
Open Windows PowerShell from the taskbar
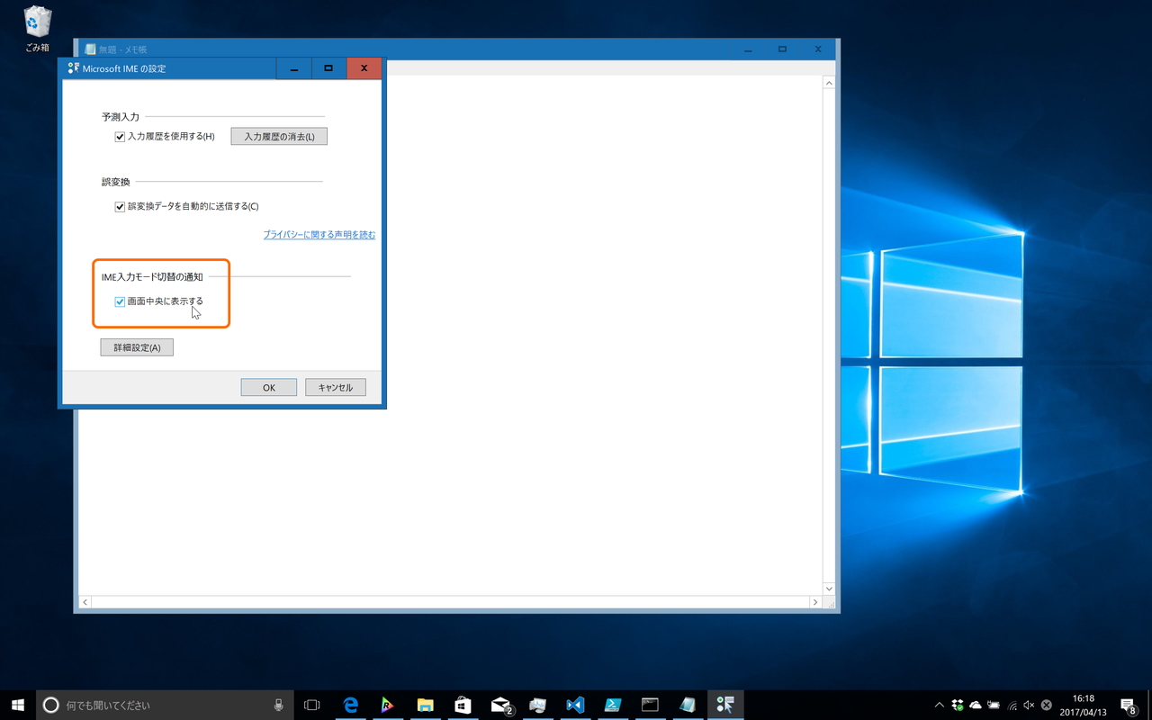click(613, 705)
